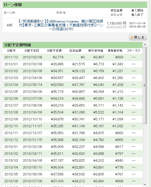
Task: Click the ¥778 withholding tax cell
Action: [119, 167]
